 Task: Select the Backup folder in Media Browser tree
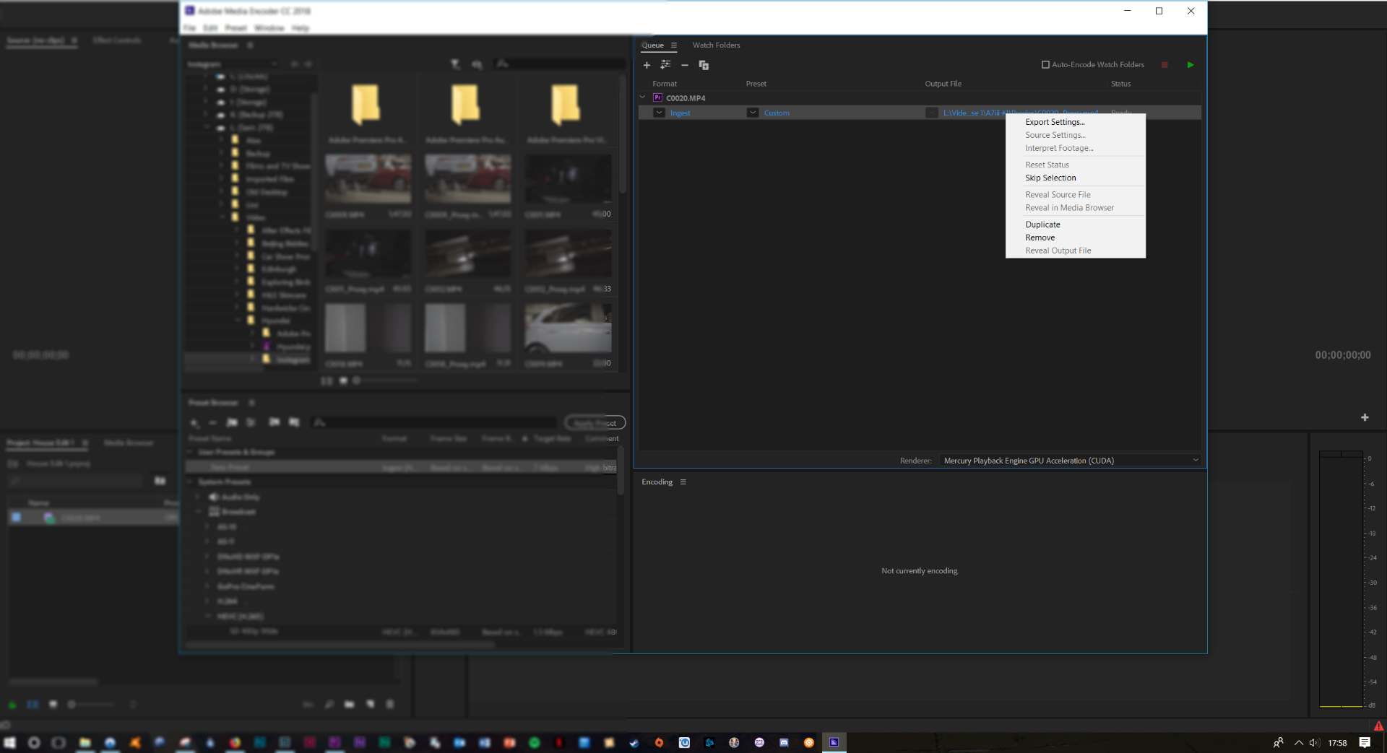pos(257,153)
